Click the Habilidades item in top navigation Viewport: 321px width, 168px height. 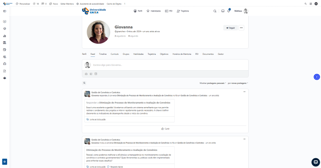tap(154, 11)
